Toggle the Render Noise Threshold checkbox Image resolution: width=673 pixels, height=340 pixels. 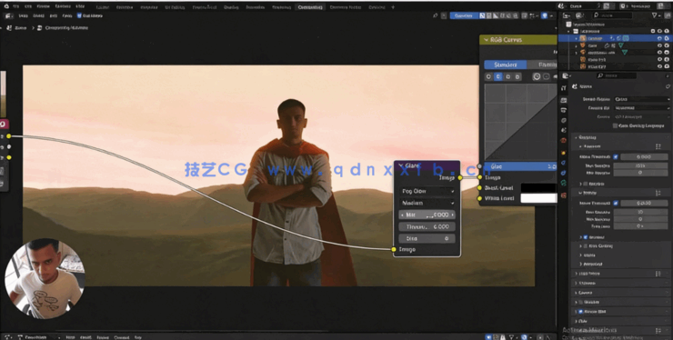point(616,203)
